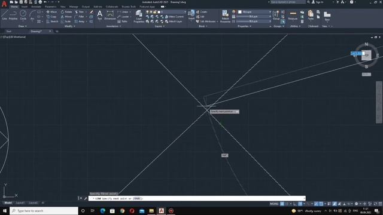Open the Parametric ribbon tab
This screenshot has width=383, height=215.
pyautogui.click(x=50, y=7)
